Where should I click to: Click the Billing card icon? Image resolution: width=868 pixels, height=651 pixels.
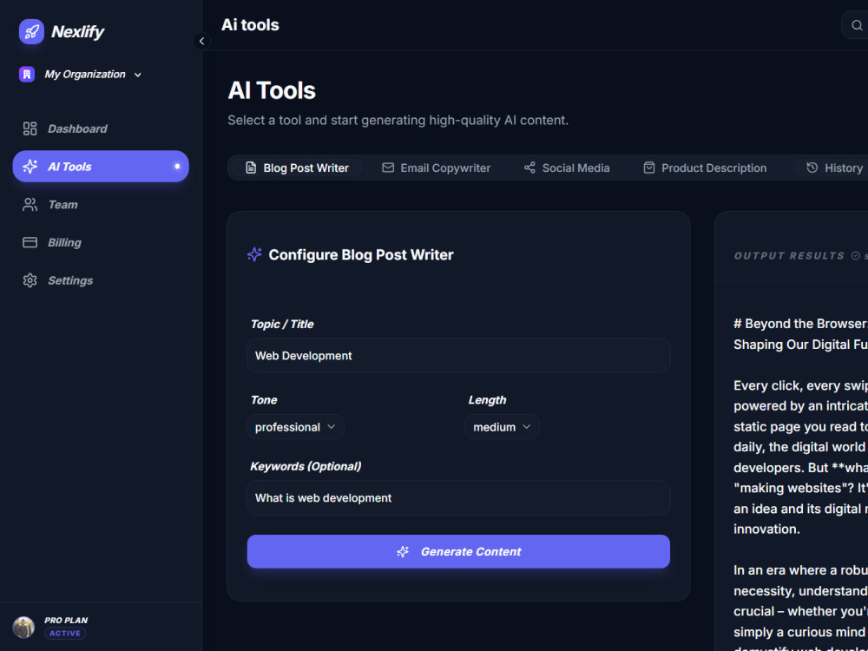pyautogui.click(x=30, y=242)
